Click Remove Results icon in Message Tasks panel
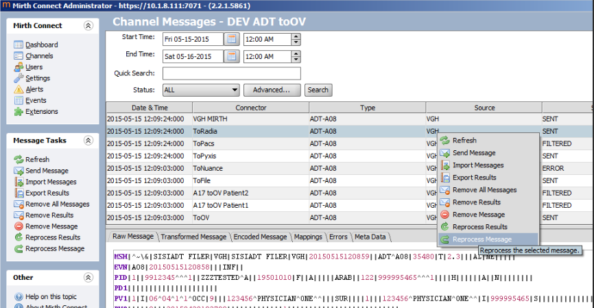The width and height of the screenshot is (594, 308). point(19,215)
